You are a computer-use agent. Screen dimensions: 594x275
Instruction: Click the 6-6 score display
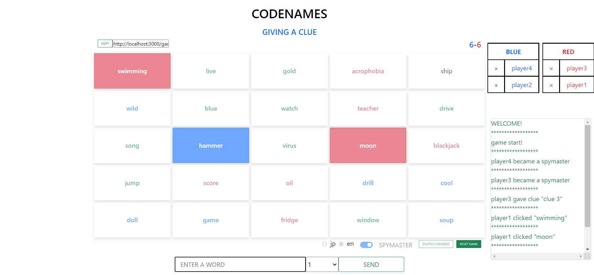point(475,45)
